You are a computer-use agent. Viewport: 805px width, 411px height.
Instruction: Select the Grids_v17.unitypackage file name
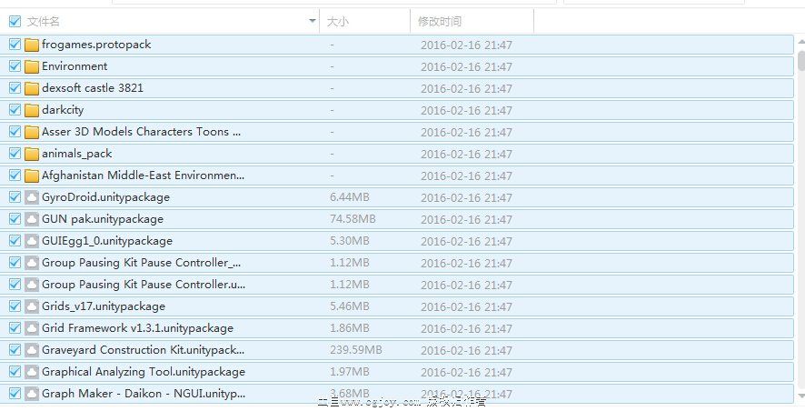(104, 306)
